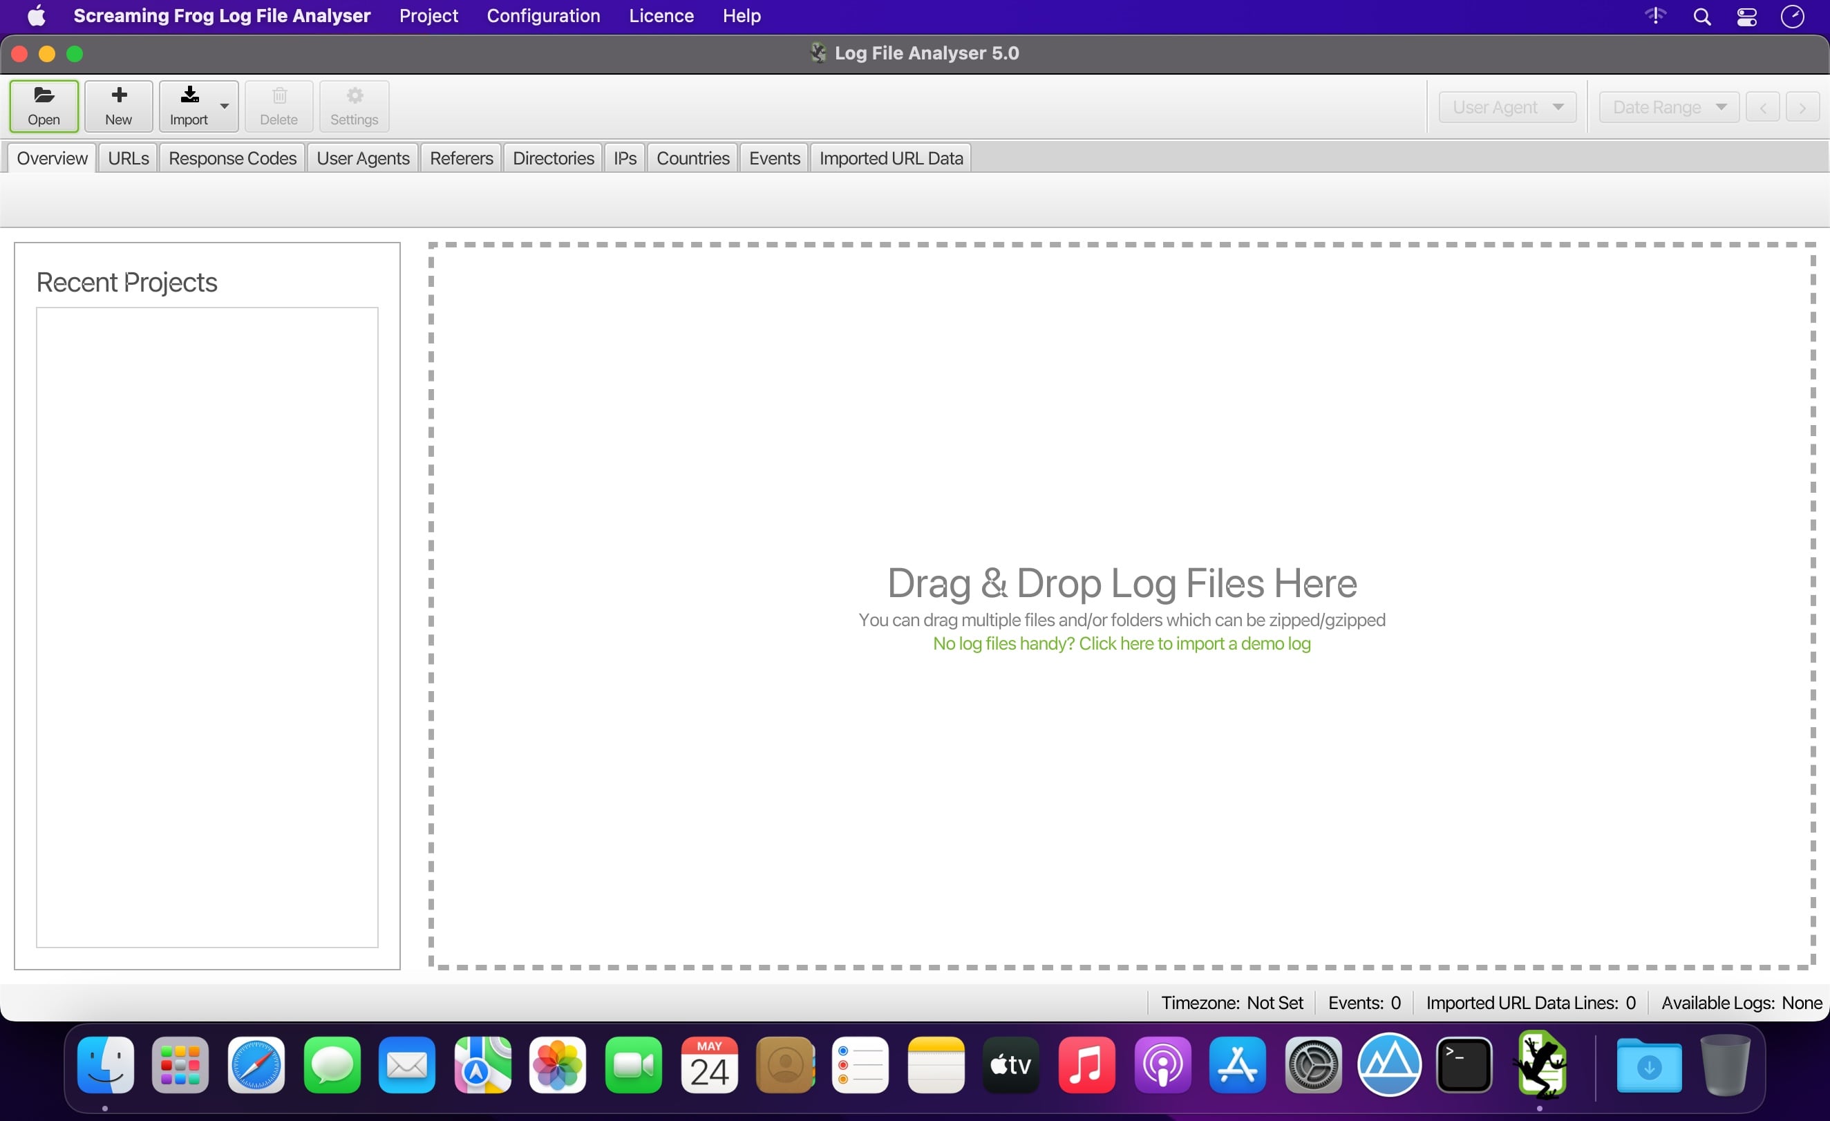Open the Configuration menu
The image size is (1830, 1121).
point(544,16)
